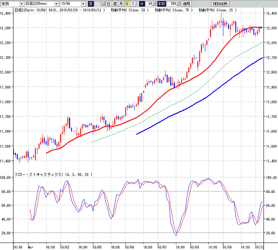Image resolution: width=278 pixels, height=250 pixels.
Task: Click the edit icon beside 500 field
Action: 178,3
